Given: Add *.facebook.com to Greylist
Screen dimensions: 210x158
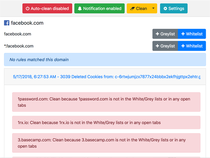Looking at the screenshot, I should 165,46.
